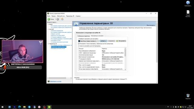The image size is (194, 109).
Task: Select Управление параметрами 3D tree item
Action: point(59,47)
